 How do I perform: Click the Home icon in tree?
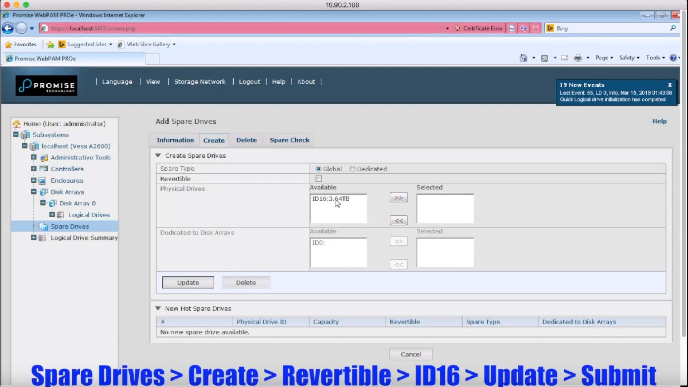(16, 124)
